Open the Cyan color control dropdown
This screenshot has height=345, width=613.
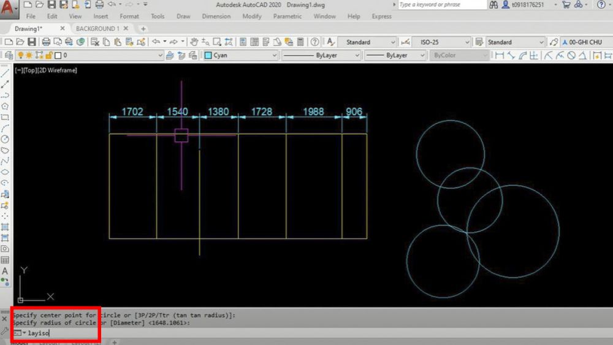275,56
